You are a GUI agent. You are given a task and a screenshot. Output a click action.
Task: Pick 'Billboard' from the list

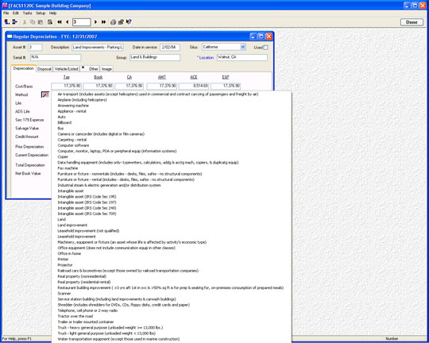(x=64, y=122)
